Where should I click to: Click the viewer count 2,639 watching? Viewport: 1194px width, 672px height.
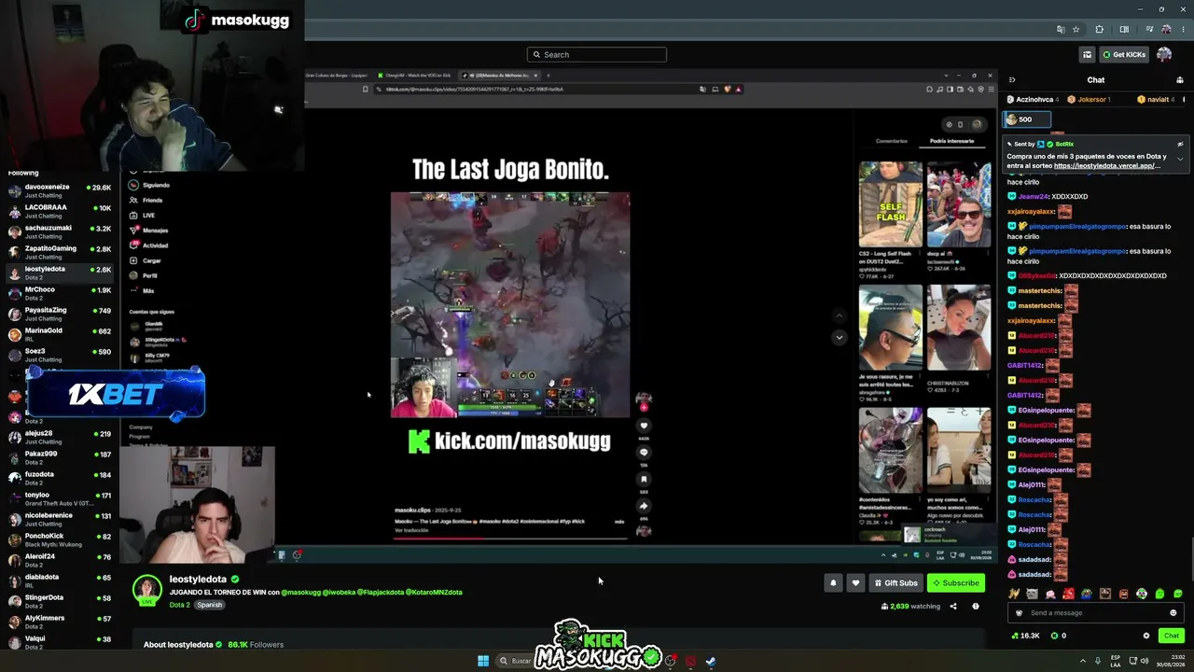pyautogui.click(x=910, y=607)
